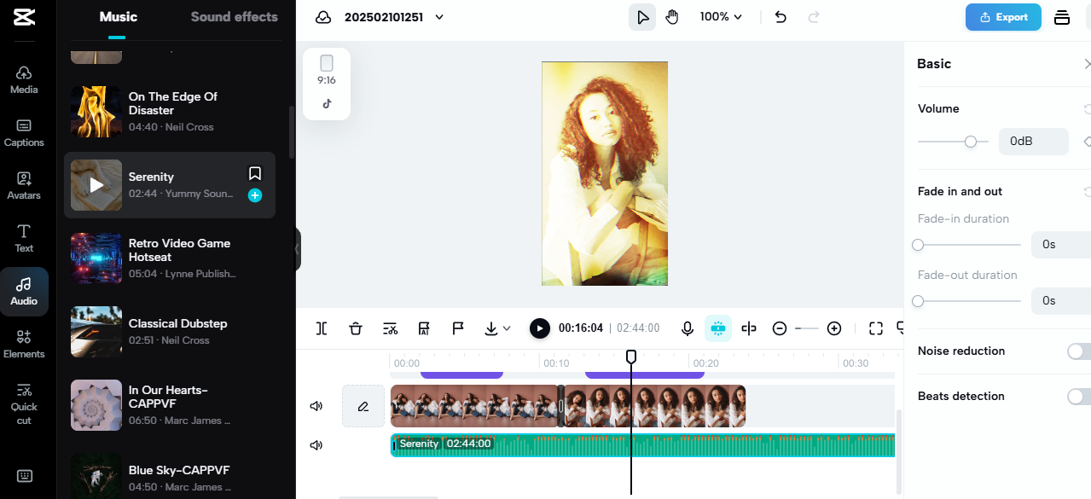Fit the timeline with the frame icon

876,328
